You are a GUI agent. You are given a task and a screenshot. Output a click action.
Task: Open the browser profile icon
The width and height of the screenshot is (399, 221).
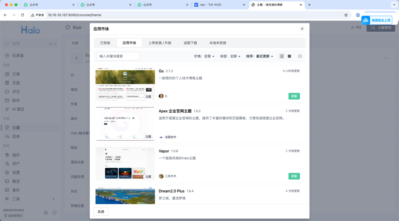pyautogui.click(x=358, y=15)
